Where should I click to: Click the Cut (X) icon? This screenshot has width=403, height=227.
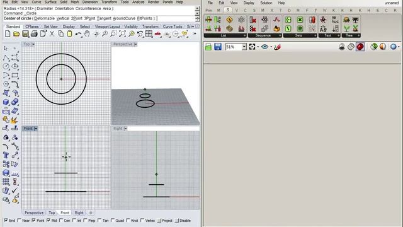point(52,33)
